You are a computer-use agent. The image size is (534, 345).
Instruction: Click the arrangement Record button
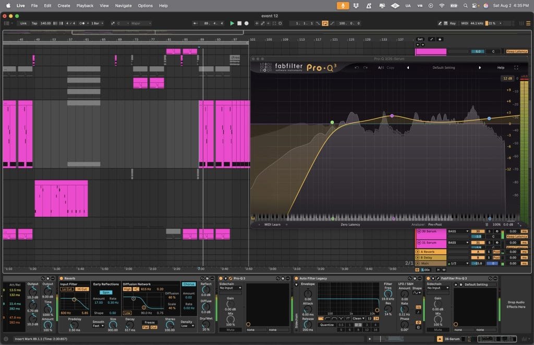tap(246, 23)
